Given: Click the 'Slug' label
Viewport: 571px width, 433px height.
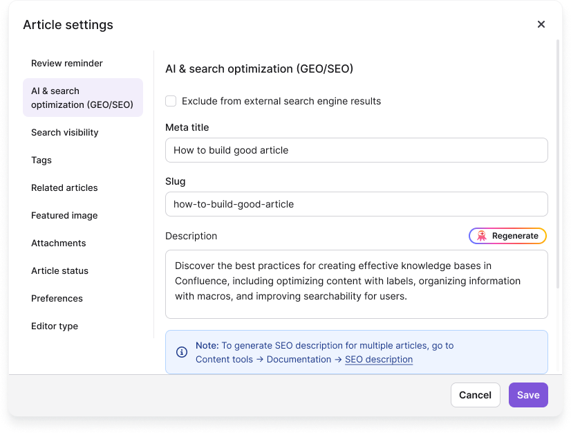Looking at the screenshot, I should (175, 181).
